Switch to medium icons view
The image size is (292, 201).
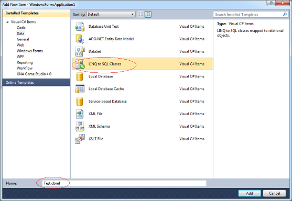click(148, 14)
